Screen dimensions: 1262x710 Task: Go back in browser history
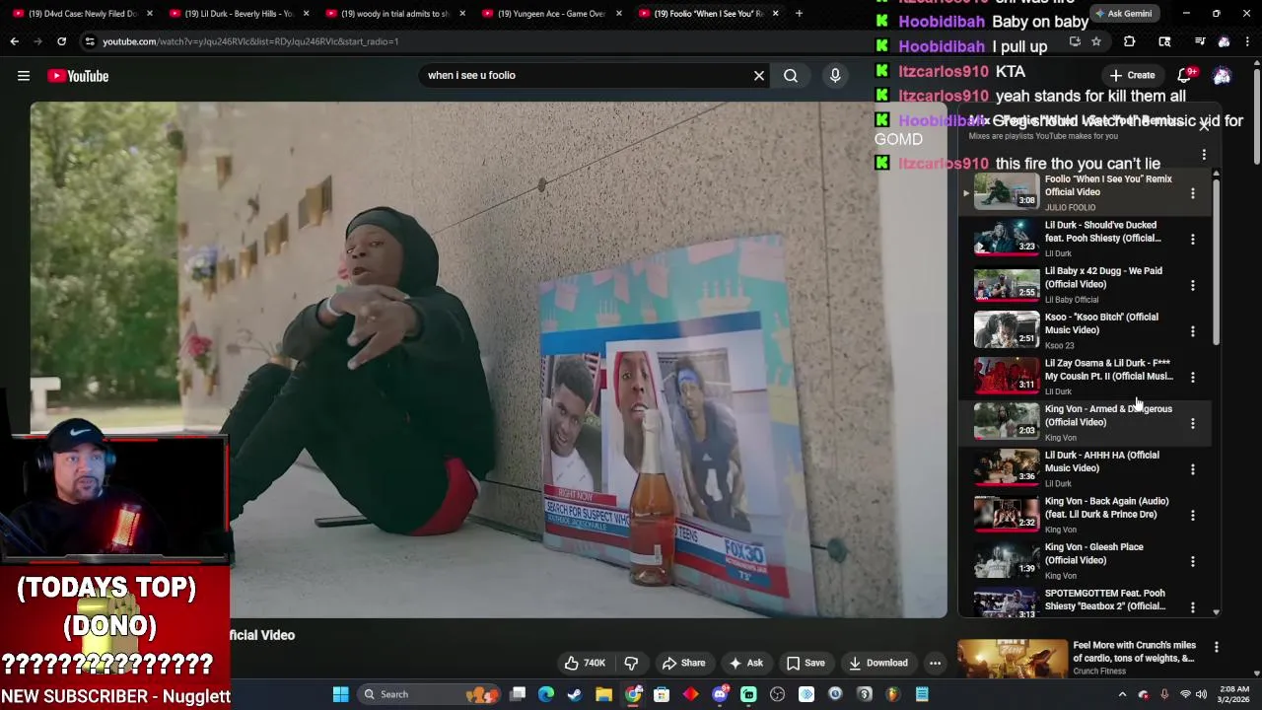14,41
